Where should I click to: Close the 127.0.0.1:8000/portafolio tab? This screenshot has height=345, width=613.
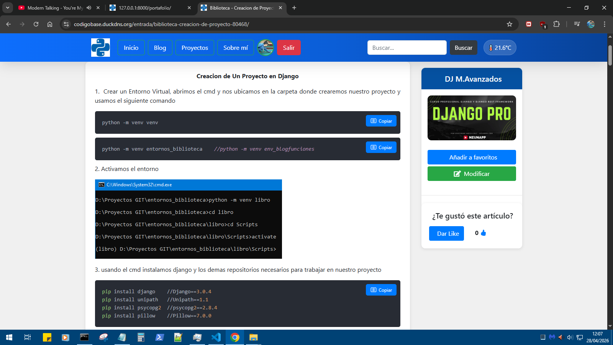189,8
